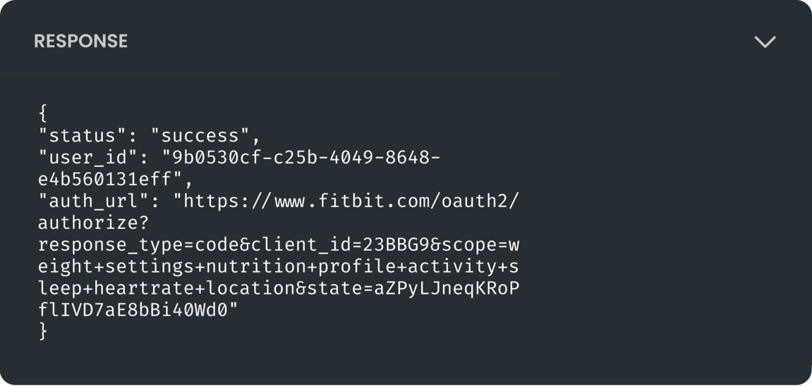Click the RESPONSE header label
The image size is (812, 386).
(81, 42)
